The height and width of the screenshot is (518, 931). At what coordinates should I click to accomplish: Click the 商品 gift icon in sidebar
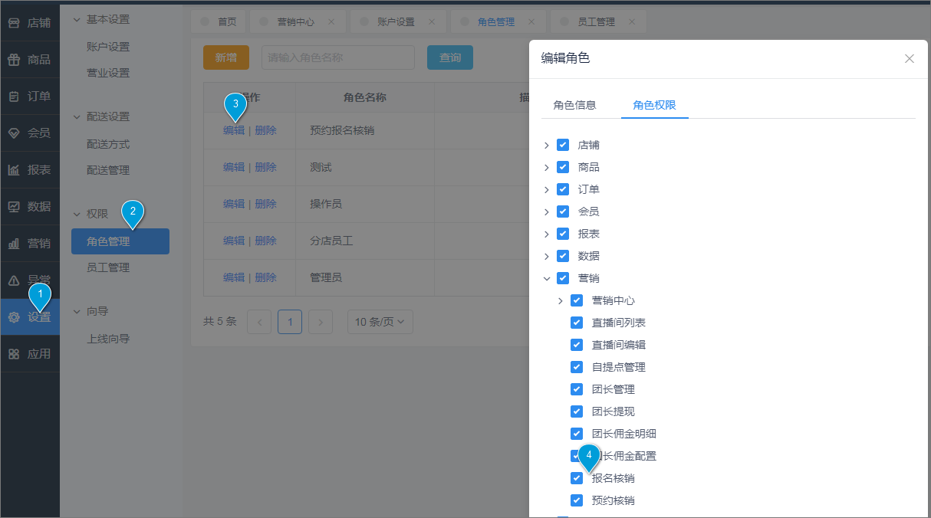coord(14,60)
